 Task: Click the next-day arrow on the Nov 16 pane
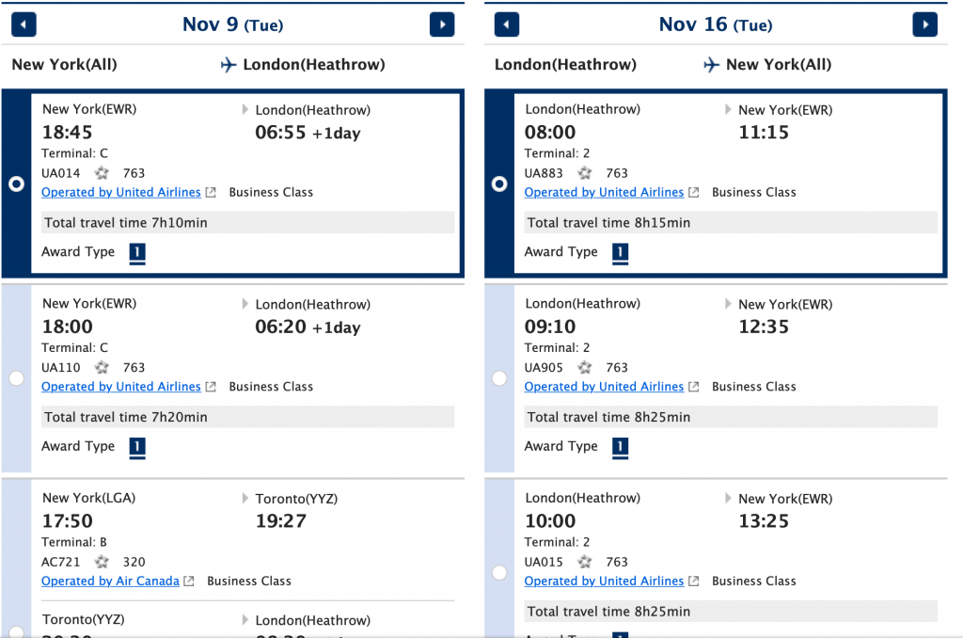point(924,24)
